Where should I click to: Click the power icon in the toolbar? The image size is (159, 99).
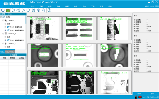[x=3, y=10]
